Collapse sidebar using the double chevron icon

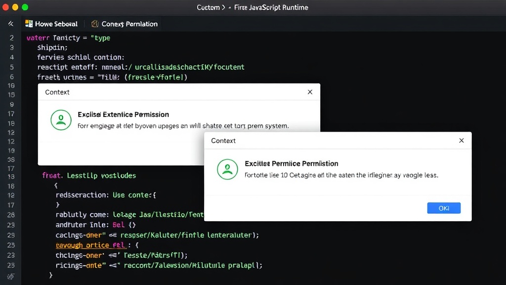point(11,24)
